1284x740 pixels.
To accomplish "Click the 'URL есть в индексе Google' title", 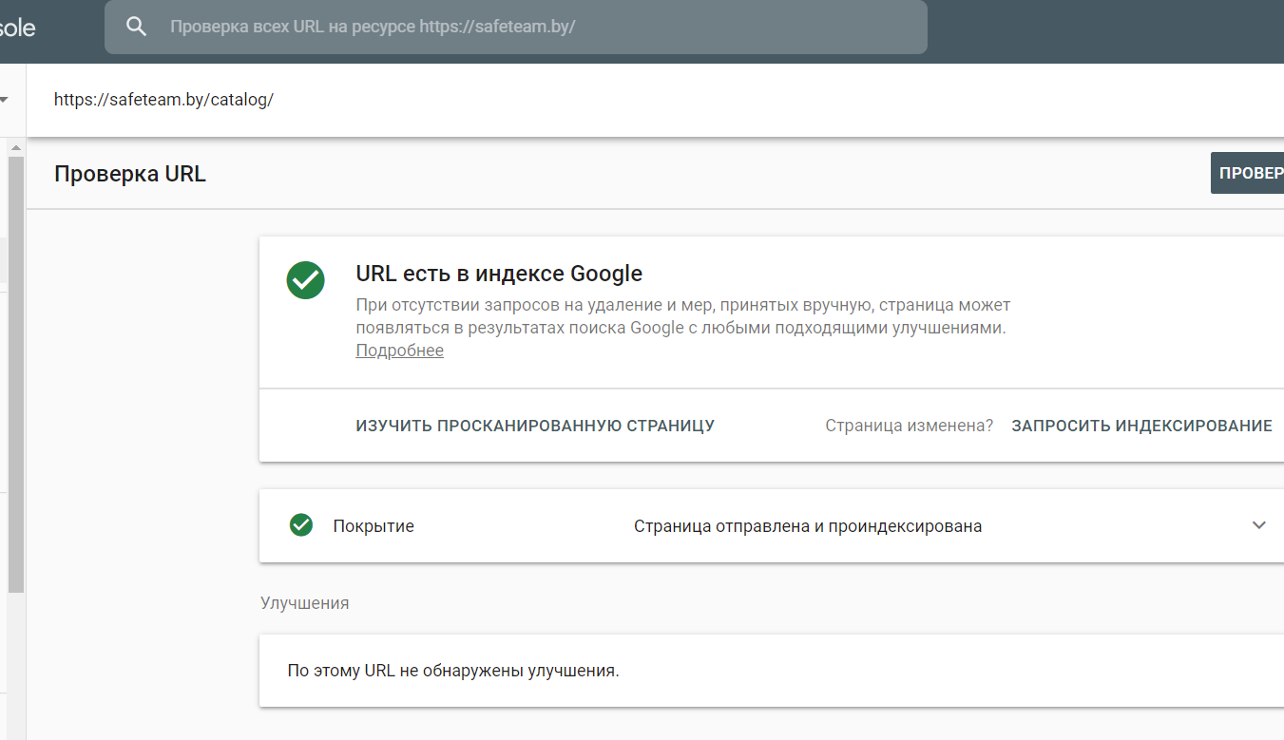I will (x=499, y=274).
